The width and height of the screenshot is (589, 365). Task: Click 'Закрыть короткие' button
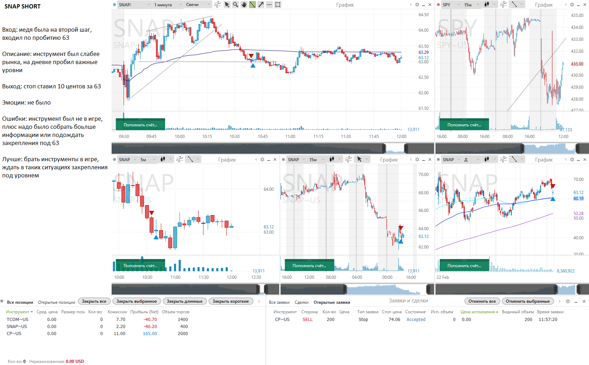tap(231, 301)
